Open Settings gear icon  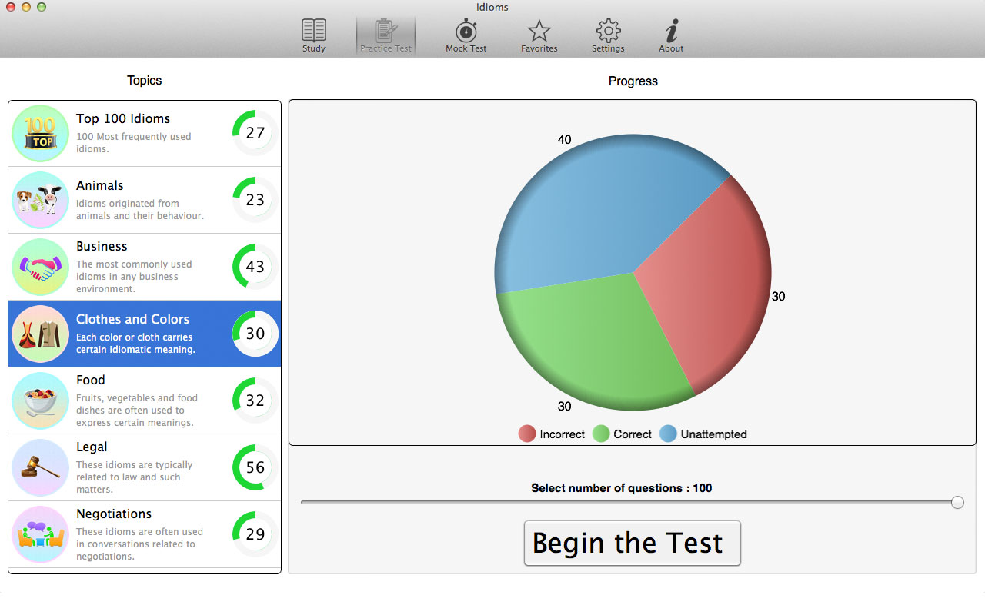pos(608,32)
